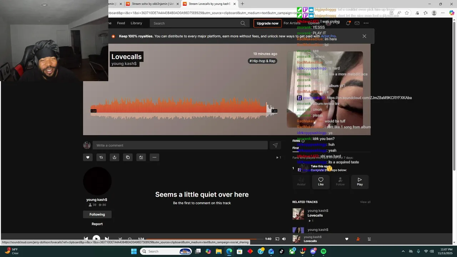Viewport: 457px width, 257px height.
Task: Click play/pause in the bottom player
Action: pyautogui.click(x=96, y=239)
